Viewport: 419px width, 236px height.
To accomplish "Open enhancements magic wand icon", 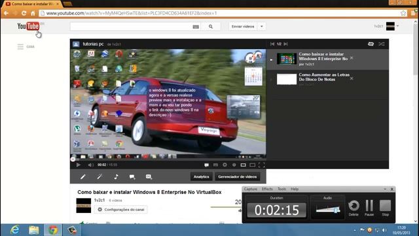I will 100,176.
